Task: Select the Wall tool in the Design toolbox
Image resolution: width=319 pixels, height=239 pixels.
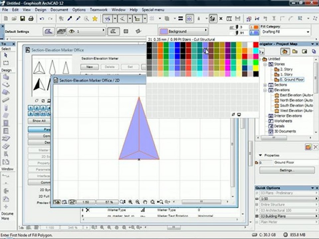Action: click(6, 77)
